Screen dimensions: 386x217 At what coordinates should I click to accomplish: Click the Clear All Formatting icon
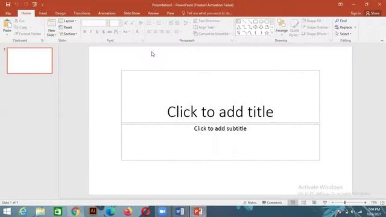(x=141, y=23)
